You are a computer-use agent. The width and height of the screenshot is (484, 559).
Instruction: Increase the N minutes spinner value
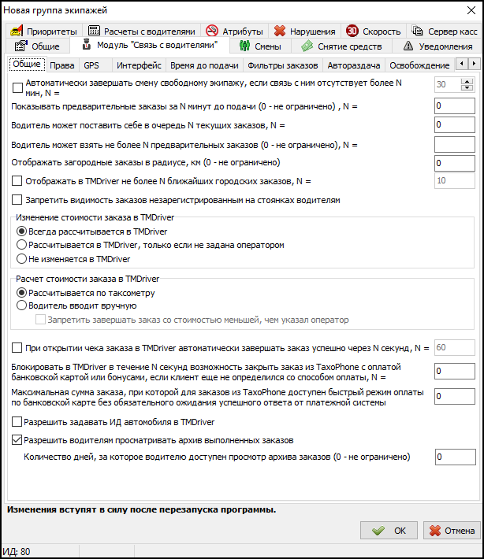click(467, 81)
